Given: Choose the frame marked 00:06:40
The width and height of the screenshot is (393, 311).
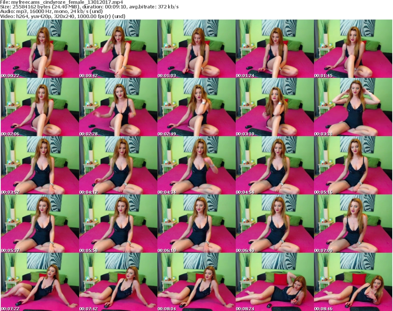Looking at the screenshot, I should pyautogui.click(x=275, y=224).
